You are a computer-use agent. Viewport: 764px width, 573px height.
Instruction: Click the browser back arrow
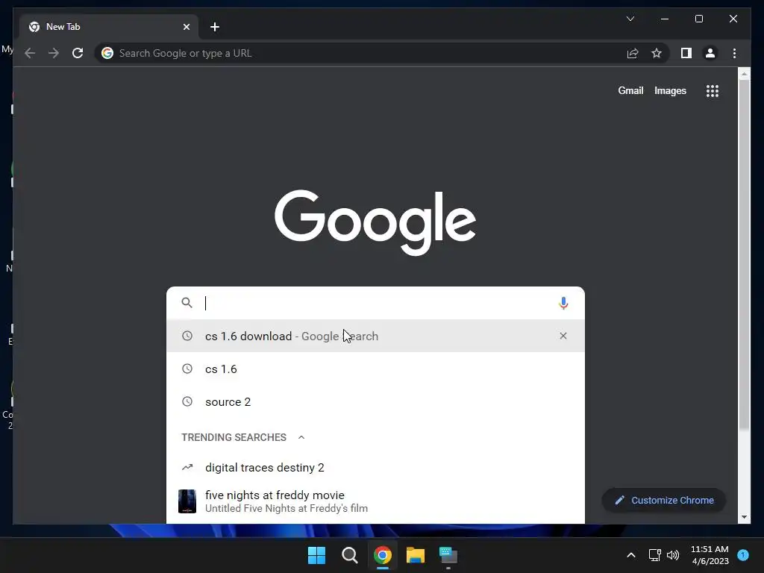[30, 53]
